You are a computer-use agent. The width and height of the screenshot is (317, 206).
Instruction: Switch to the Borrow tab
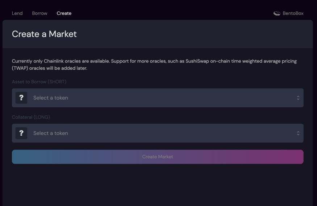[39, 13]
